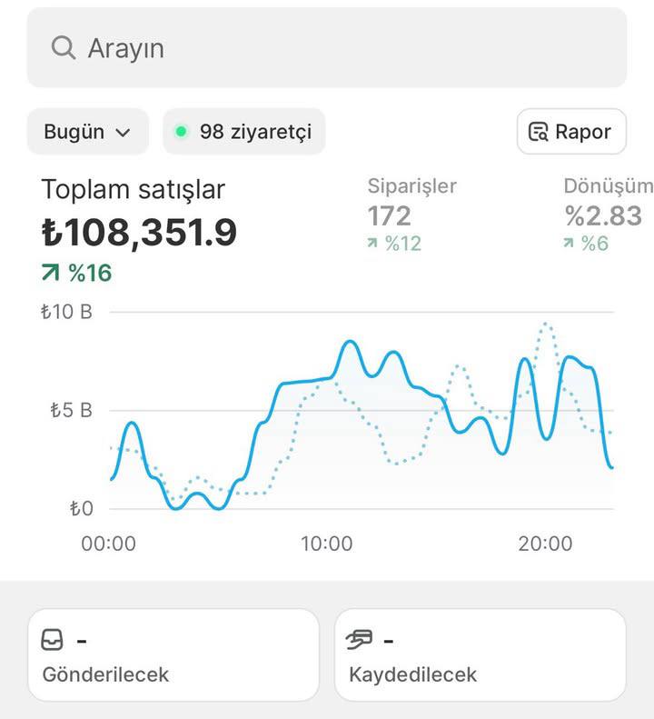Open the Toplam satışlar heading
Image resolution: width=654 pixels, height=719 pixels.
pyautogui.click(x=133, y=189)
